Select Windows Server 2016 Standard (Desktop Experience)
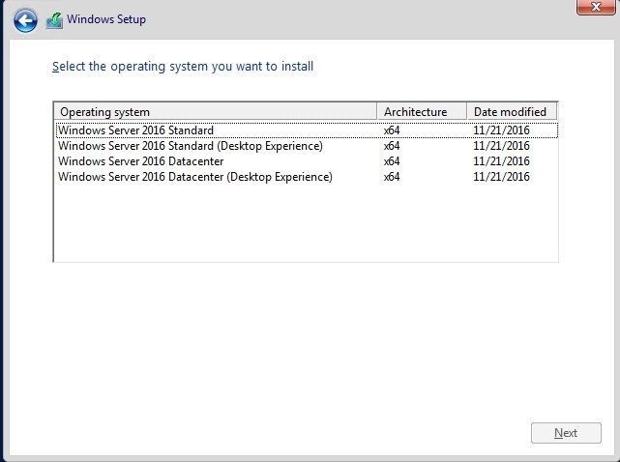This screenshot has height=462, width=620. [307, 146]
